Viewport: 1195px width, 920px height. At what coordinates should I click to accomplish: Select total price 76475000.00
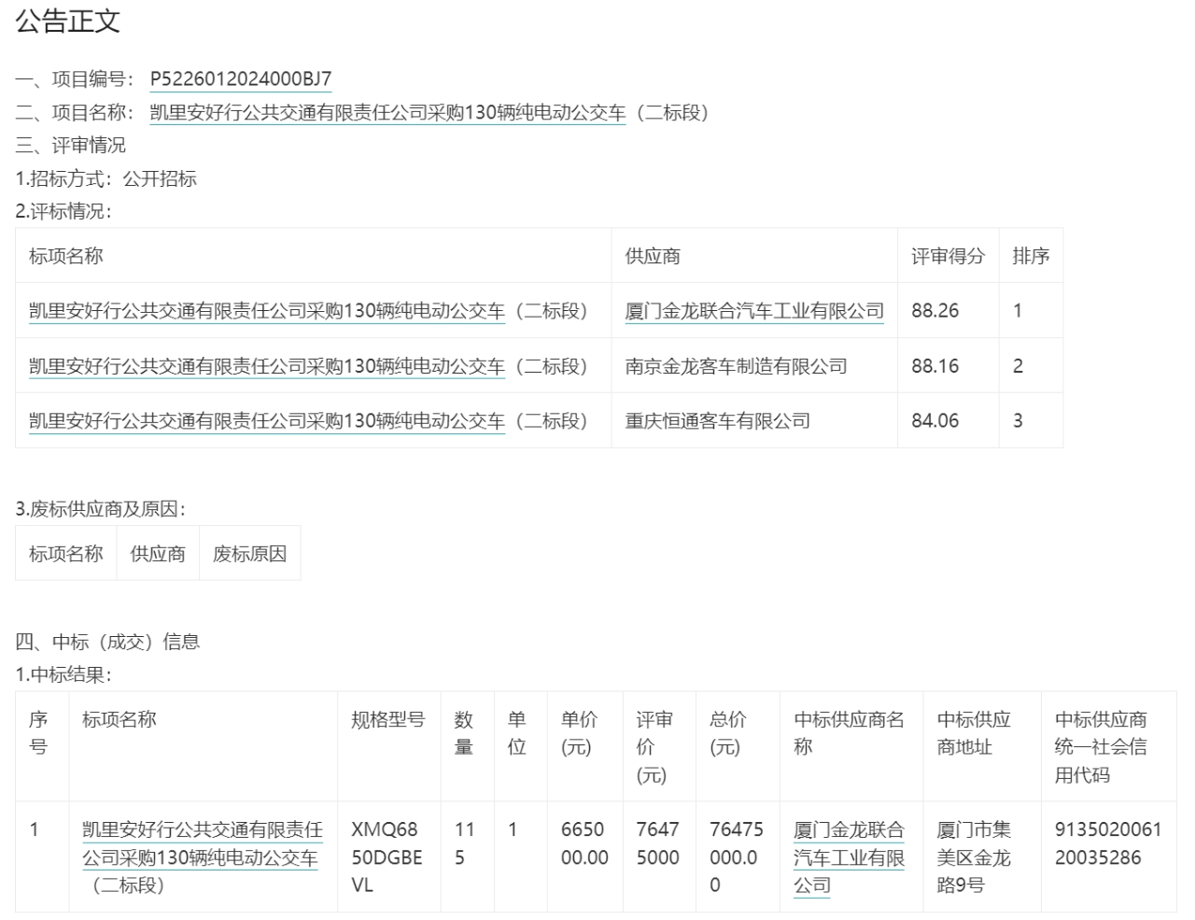[x=737, y=857]
